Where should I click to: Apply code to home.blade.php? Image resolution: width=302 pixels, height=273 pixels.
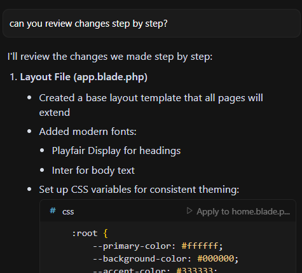click(x=238, y=211)
